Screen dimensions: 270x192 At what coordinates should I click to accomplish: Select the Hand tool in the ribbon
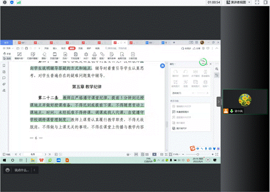pos(7,54)
